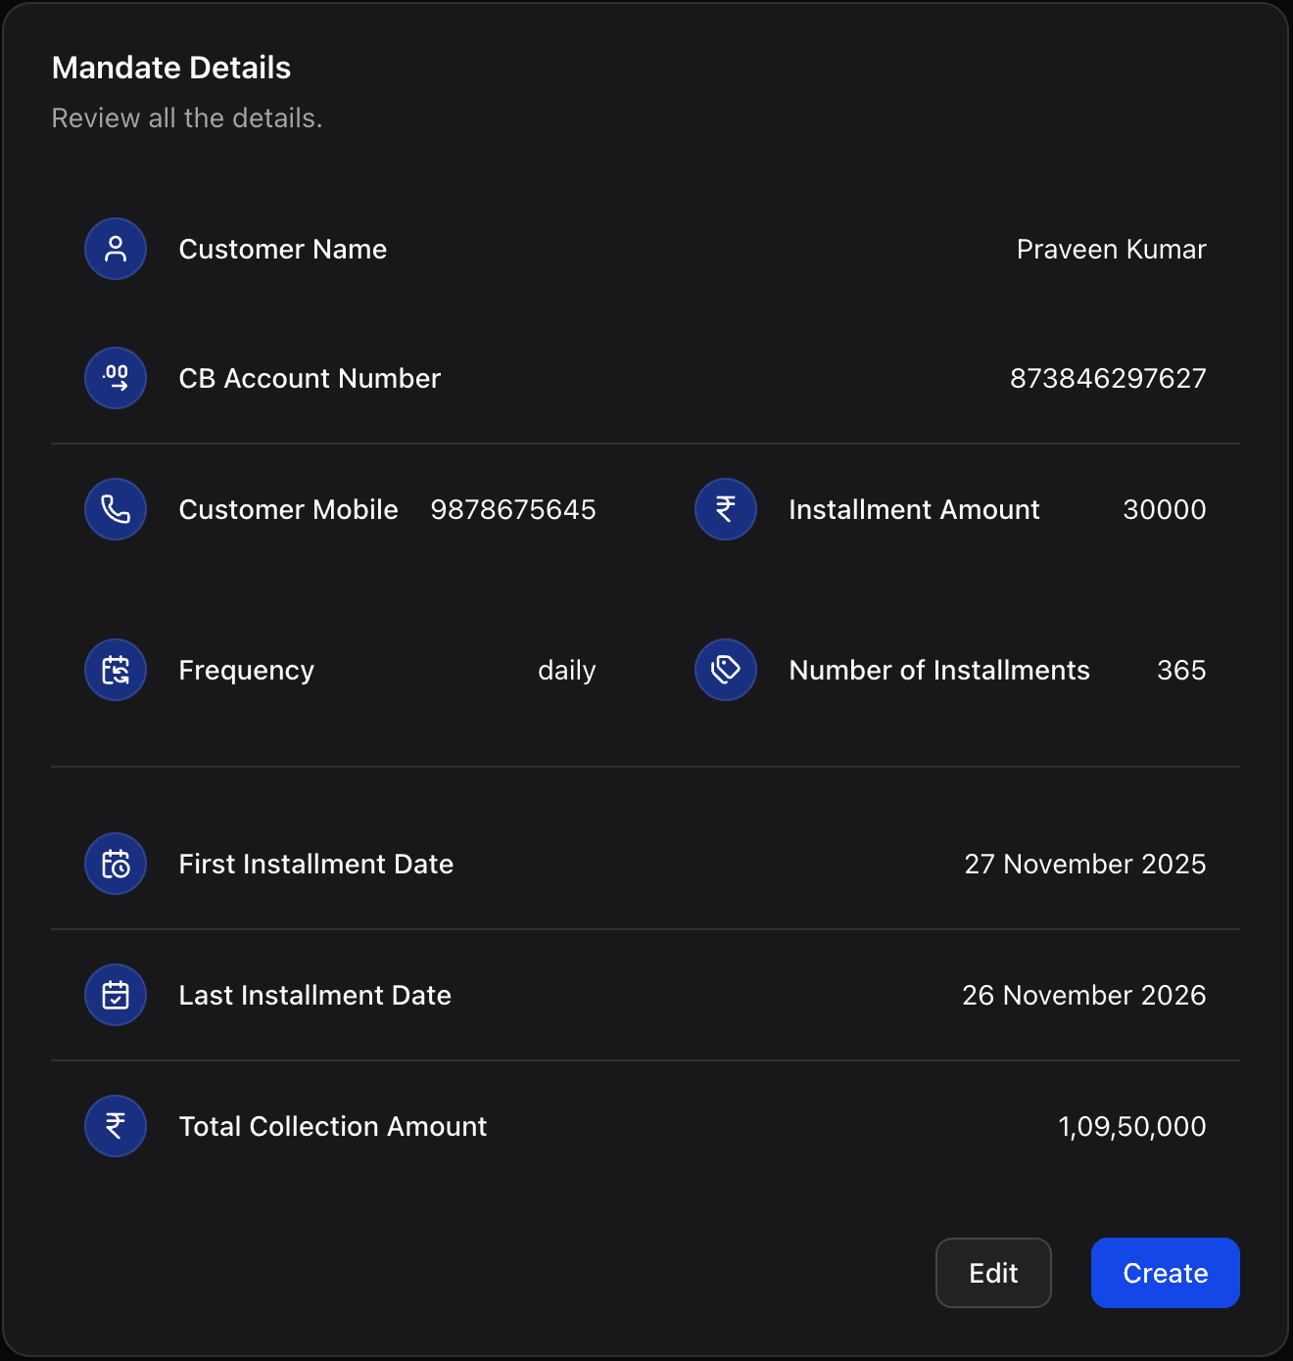Click the person icon beside Customer Name

coord(115,249)
